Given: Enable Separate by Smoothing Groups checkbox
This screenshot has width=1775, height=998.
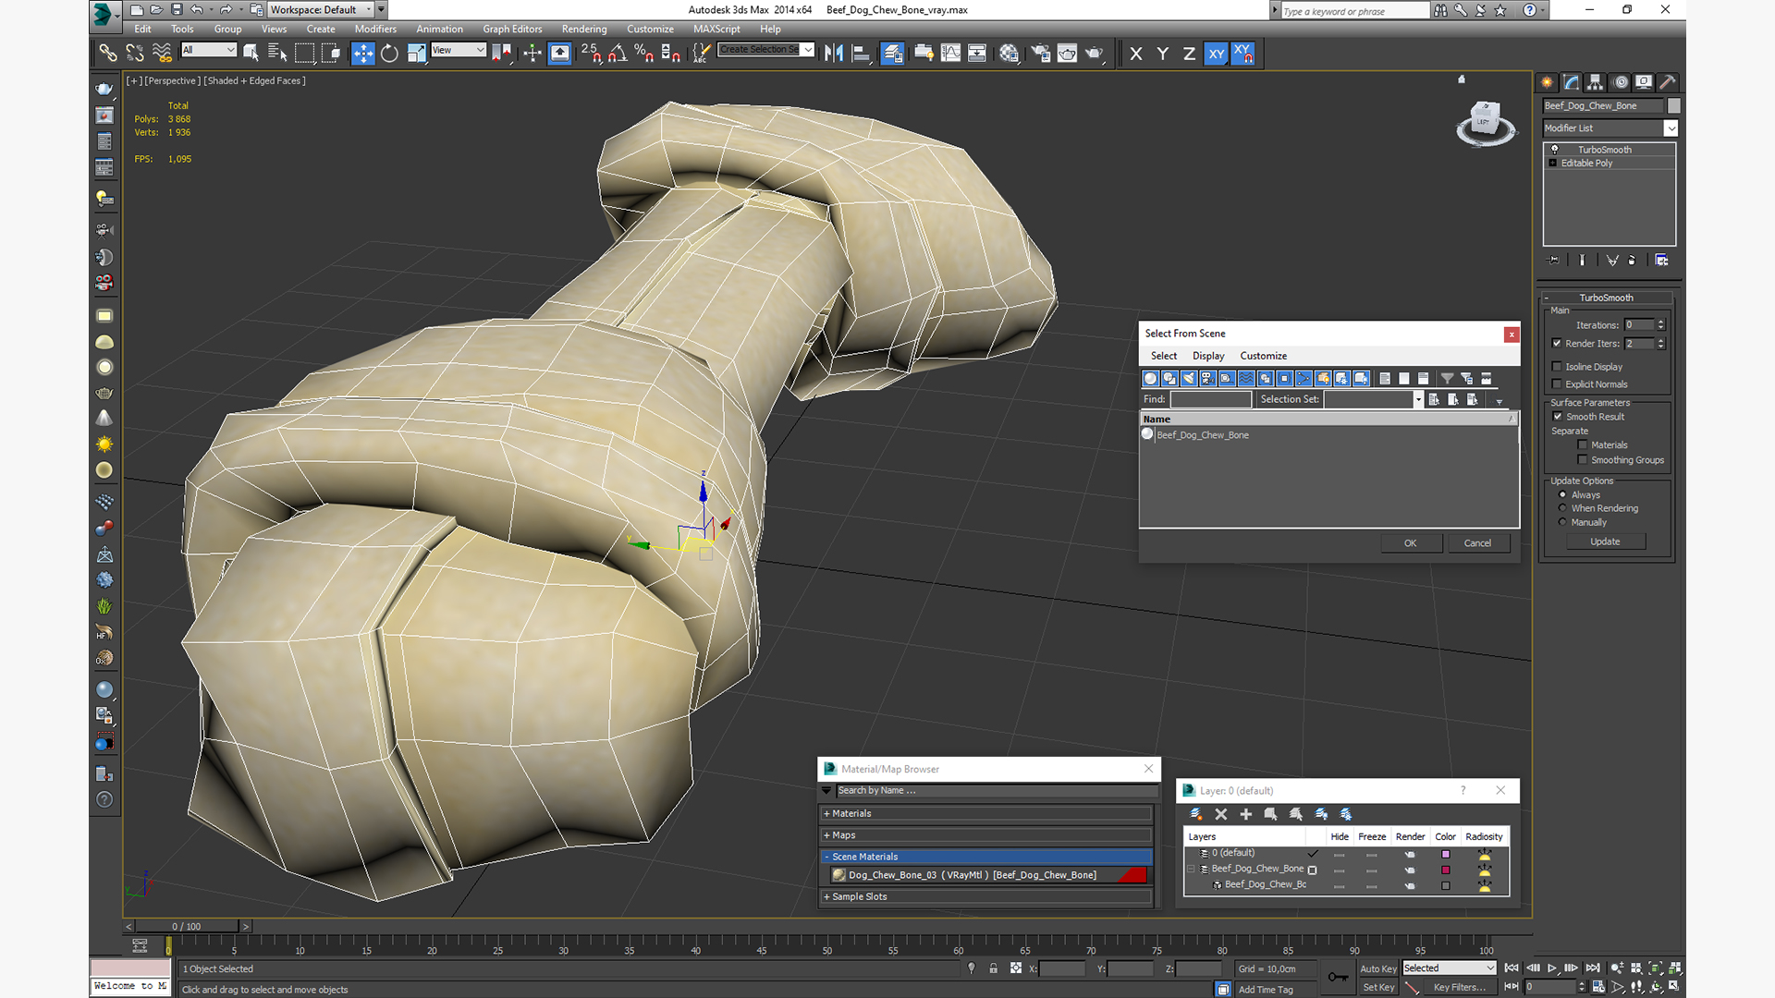Looking at the screenshot, I should [1583, 460].
